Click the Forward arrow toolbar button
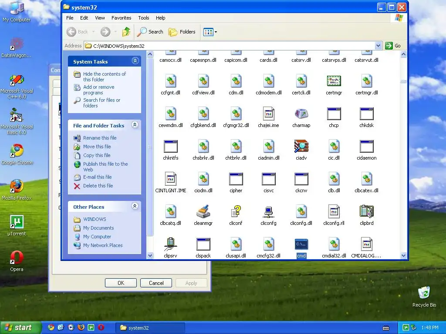The height and width of the screenshot is (334, 446). (105, 32)
